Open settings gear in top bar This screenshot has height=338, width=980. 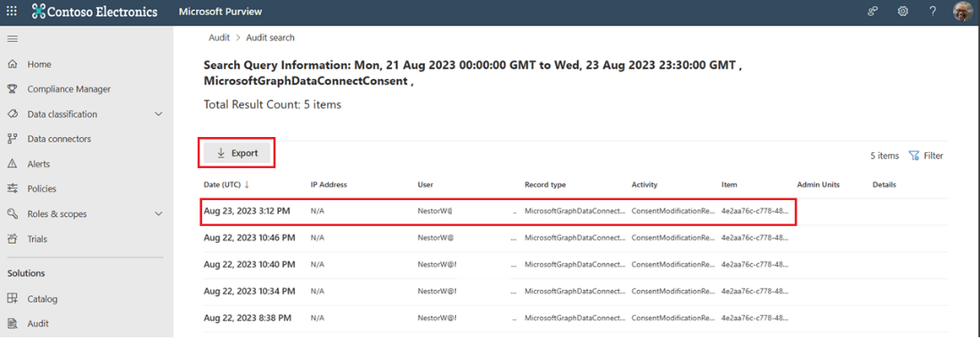coord(902,12)
